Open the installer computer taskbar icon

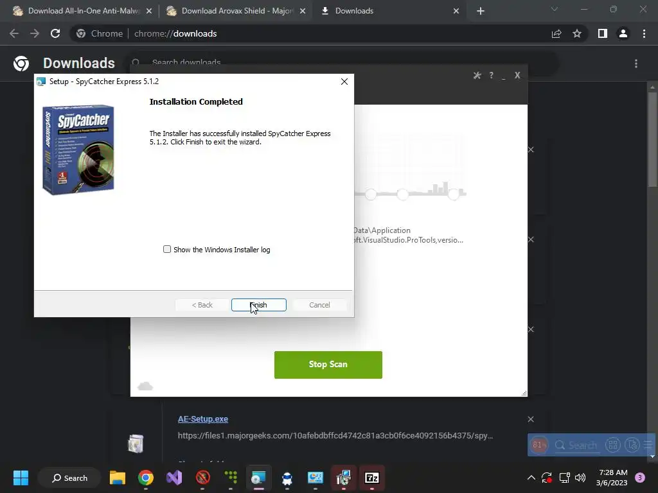344,478
